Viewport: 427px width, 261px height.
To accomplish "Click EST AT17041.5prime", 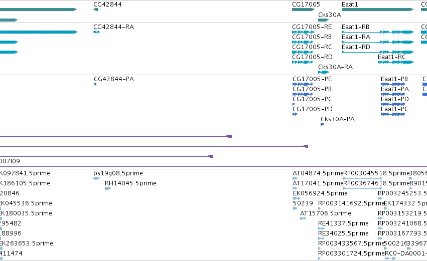I will coord(318,183).
